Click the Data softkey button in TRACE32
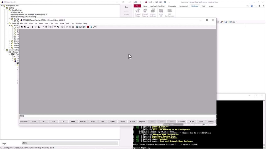 (x=44, y=121)
